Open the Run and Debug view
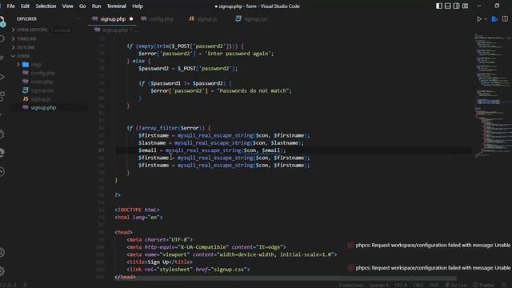This screenshot has width=512, height=288. point(2,77)
